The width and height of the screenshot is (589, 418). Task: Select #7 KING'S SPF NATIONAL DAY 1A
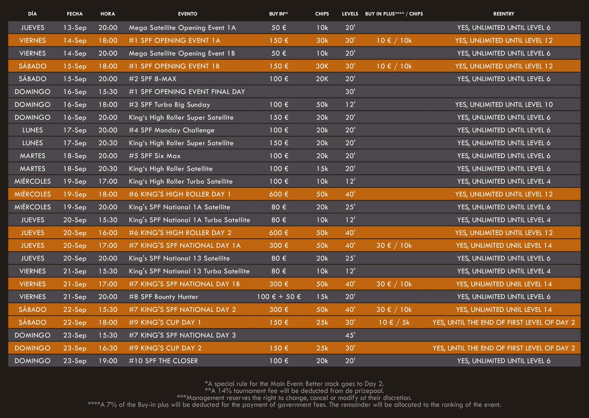(185, 245)
